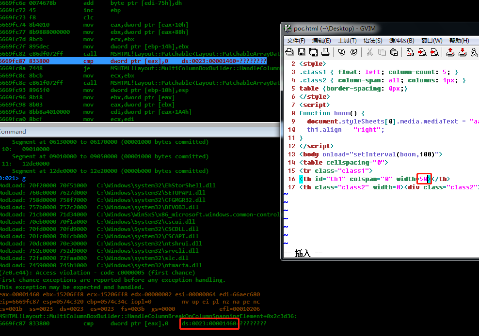Image resolution: width=479 pixels, height=336 pixels.
Task: Click the width=50 value on line 16
Action: tap(423, 179)
